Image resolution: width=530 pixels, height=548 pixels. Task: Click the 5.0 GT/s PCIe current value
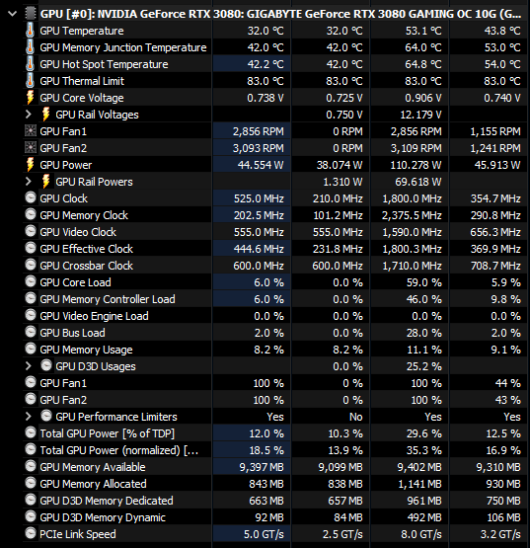(x=264, y=534)
